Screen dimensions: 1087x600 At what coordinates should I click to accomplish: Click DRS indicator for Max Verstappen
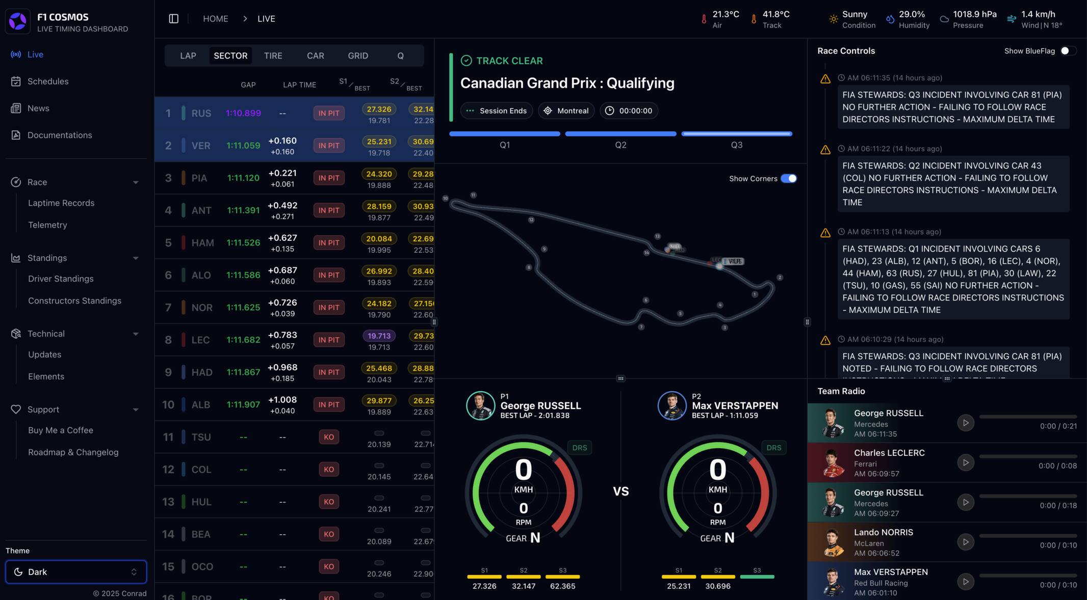coord(774,448)
